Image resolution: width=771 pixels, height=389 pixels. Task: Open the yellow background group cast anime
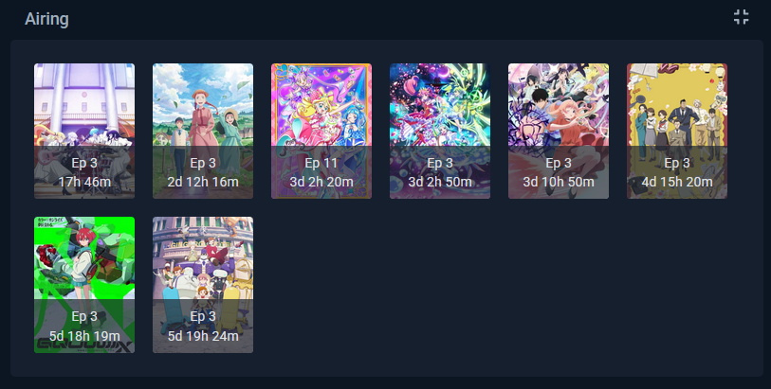[676, 131]
